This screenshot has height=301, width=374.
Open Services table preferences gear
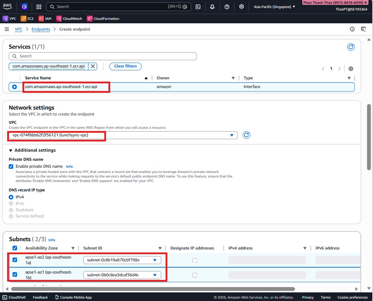[x=351, y=69]
